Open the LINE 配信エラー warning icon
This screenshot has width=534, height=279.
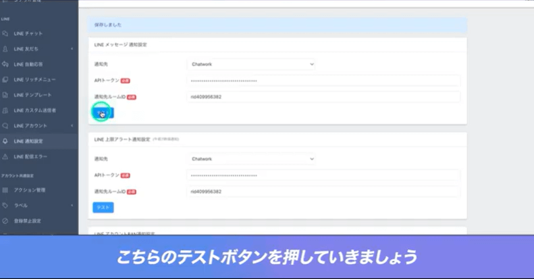click(x=5, y=157)
